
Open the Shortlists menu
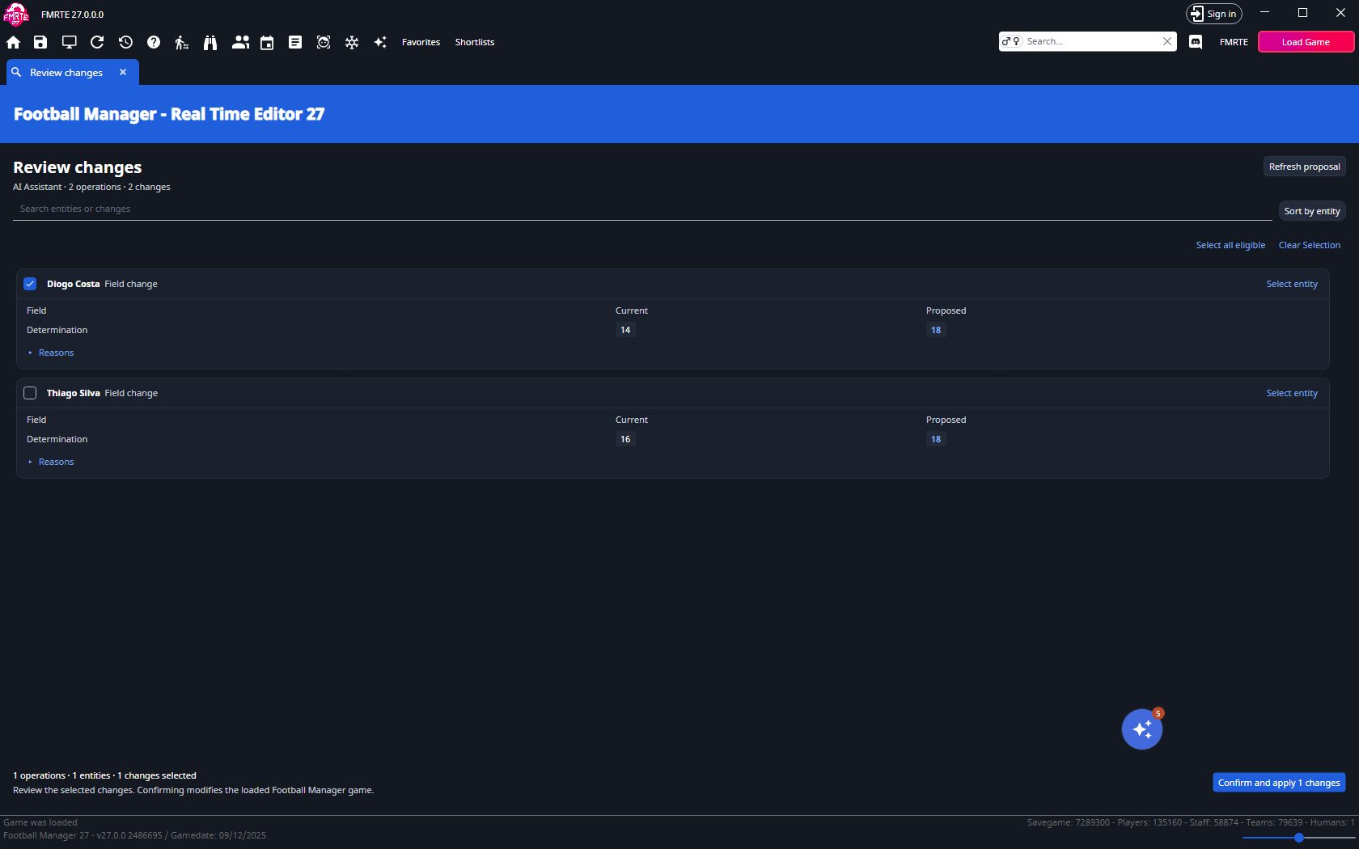click(x=475, y=42)
